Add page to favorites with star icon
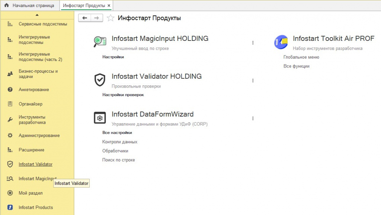This screenshot has height=215, width=381. tap(111, 18)
